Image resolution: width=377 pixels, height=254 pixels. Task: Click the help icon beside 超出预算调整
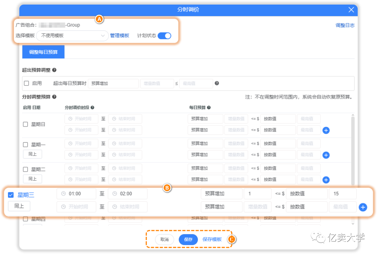(54, 70)
